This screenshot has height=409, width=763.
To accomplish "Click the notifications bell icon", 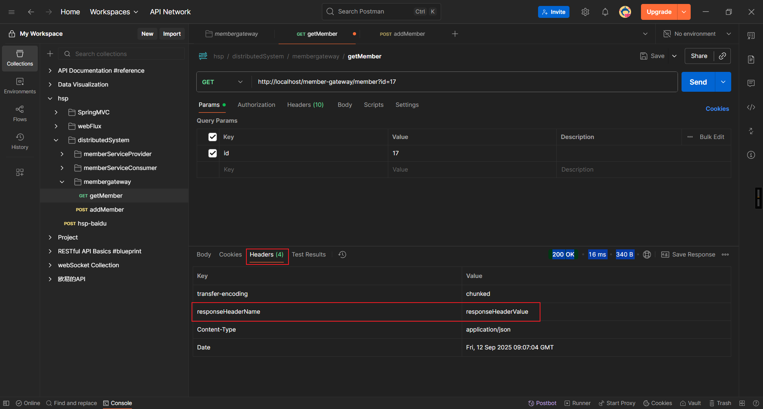I will coord(605,12).
